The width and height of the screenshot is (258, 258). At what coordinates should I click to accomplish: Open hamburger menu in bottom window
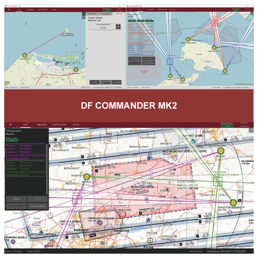pyautogui.click(x=10, y=124)
